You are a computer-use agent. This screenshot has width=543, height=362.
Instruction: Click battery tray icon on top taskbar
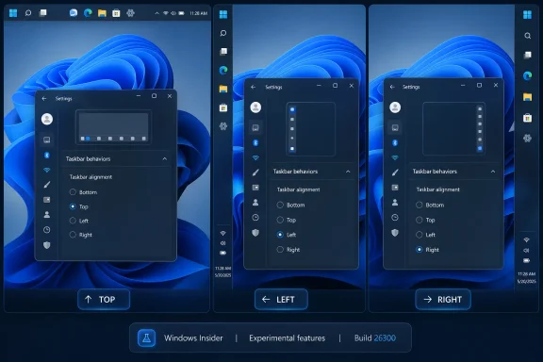[181, 13]
